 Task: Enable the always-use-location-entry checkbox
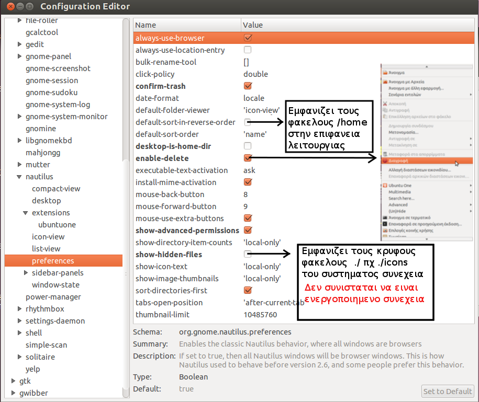(x=248, y=50)
